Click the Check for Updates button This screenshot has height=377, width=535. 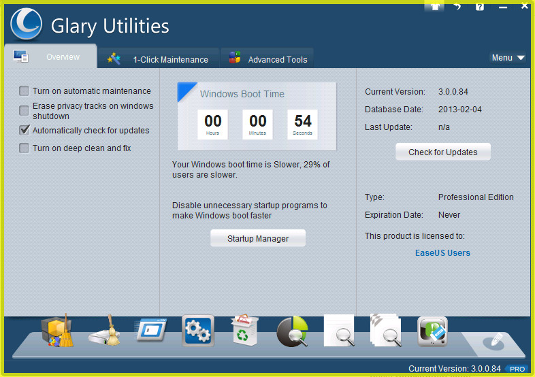click(443, 152)
